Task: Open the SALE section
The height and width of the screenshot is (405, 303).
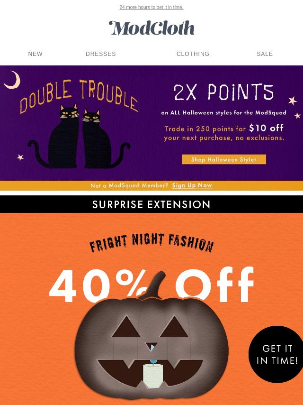Action: click(265, 54)
